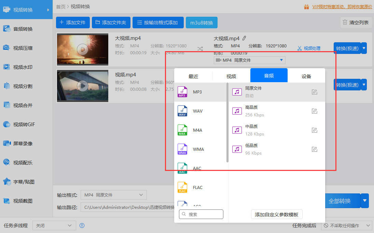374x233 pixels.
Task: Open 屏幕录像 tool
Action: pos(26,143)
